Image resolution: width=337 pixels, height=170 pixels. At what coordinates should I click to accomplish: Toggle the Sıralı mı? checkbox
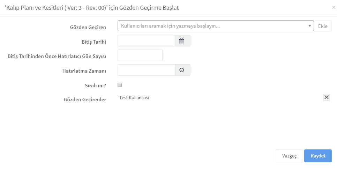[x=120, y=85]
